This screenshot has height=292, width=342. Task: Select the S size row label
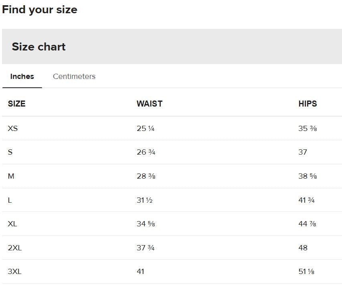pos(10,152)
